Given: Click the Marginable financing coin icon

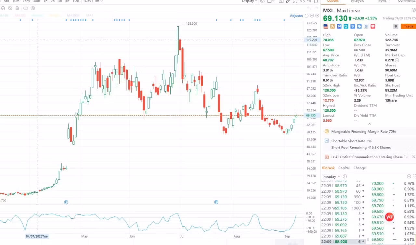Looking at the screenshot, I should (327, 131).
